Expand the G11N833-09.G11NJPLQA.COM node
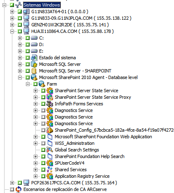 pos(12,18)
